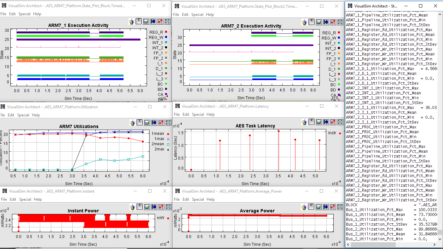
Task: Click the save icon in ARM7_1 Execution Activity window
Action: point(139,21)
